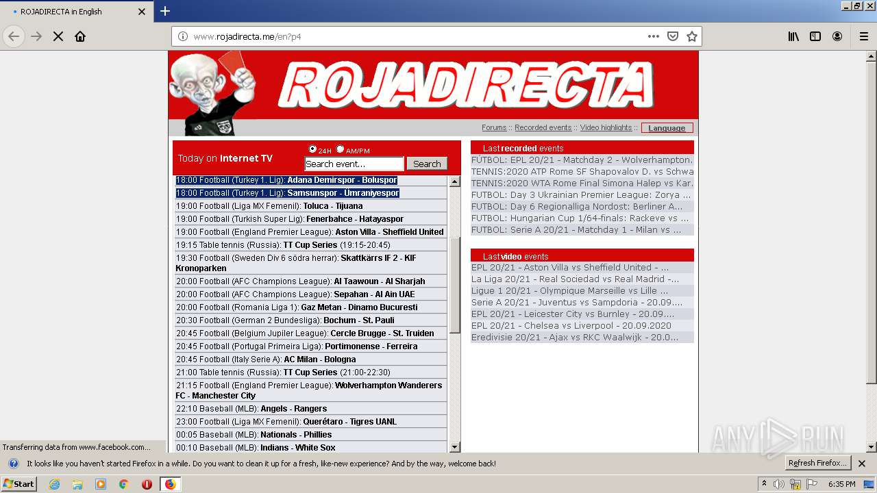Open Firefox home page
Image resolution: width=877 pixels, height=493 pixels.
[80, 36]
